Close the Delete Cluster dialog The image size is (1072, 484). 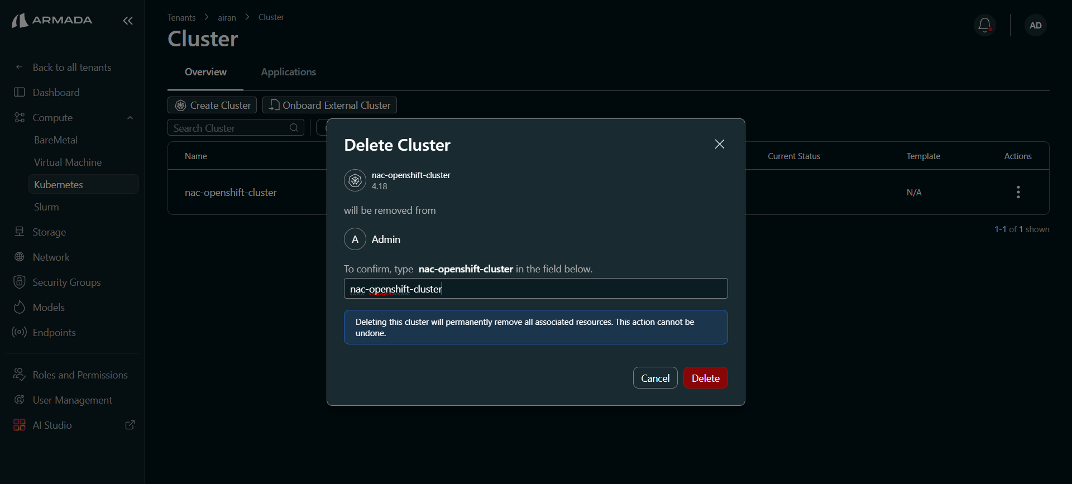[720, 144]
